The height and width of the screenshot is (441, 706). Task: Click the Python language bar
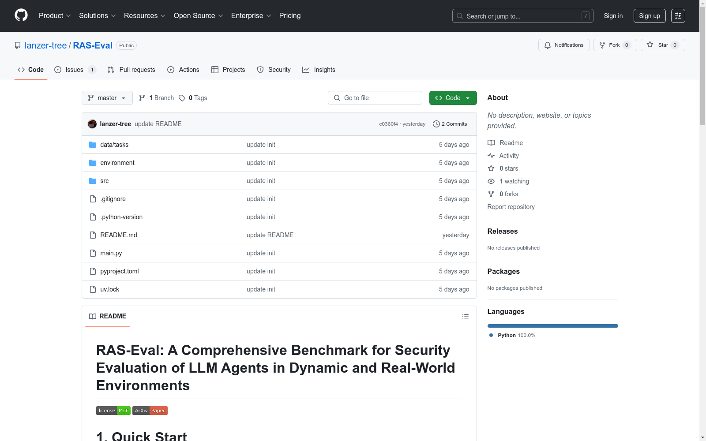pos(552,326)
